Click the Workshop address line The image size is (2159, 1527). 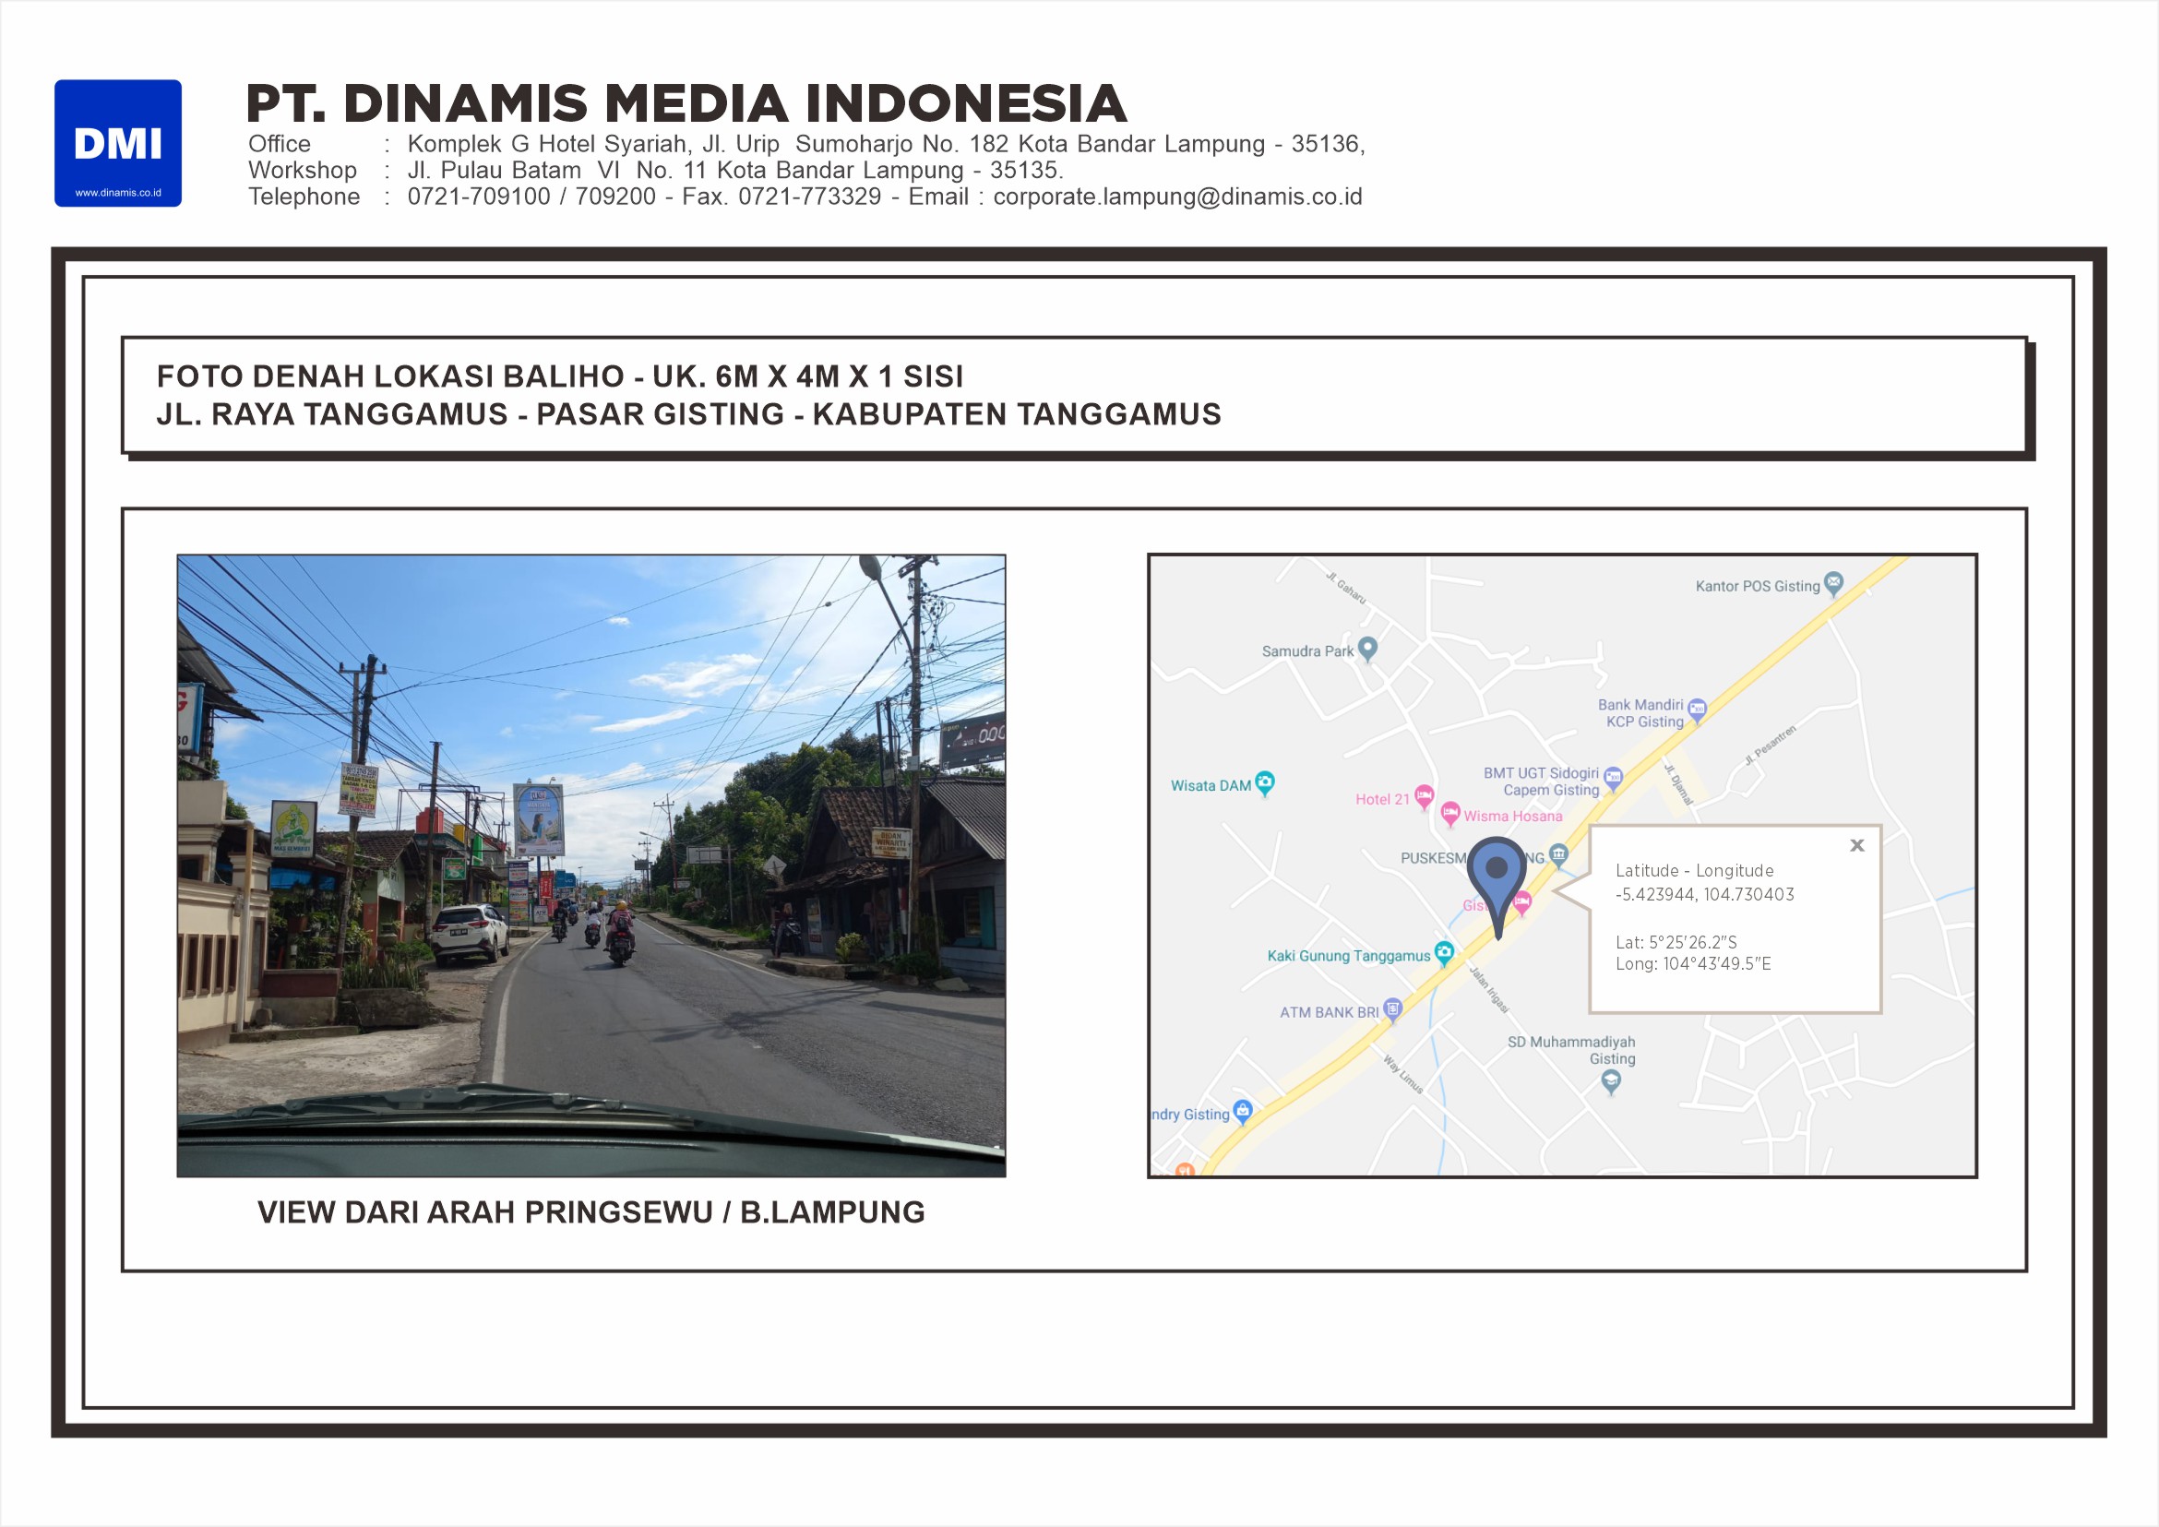pyautogui.click(x=655, y=170)
